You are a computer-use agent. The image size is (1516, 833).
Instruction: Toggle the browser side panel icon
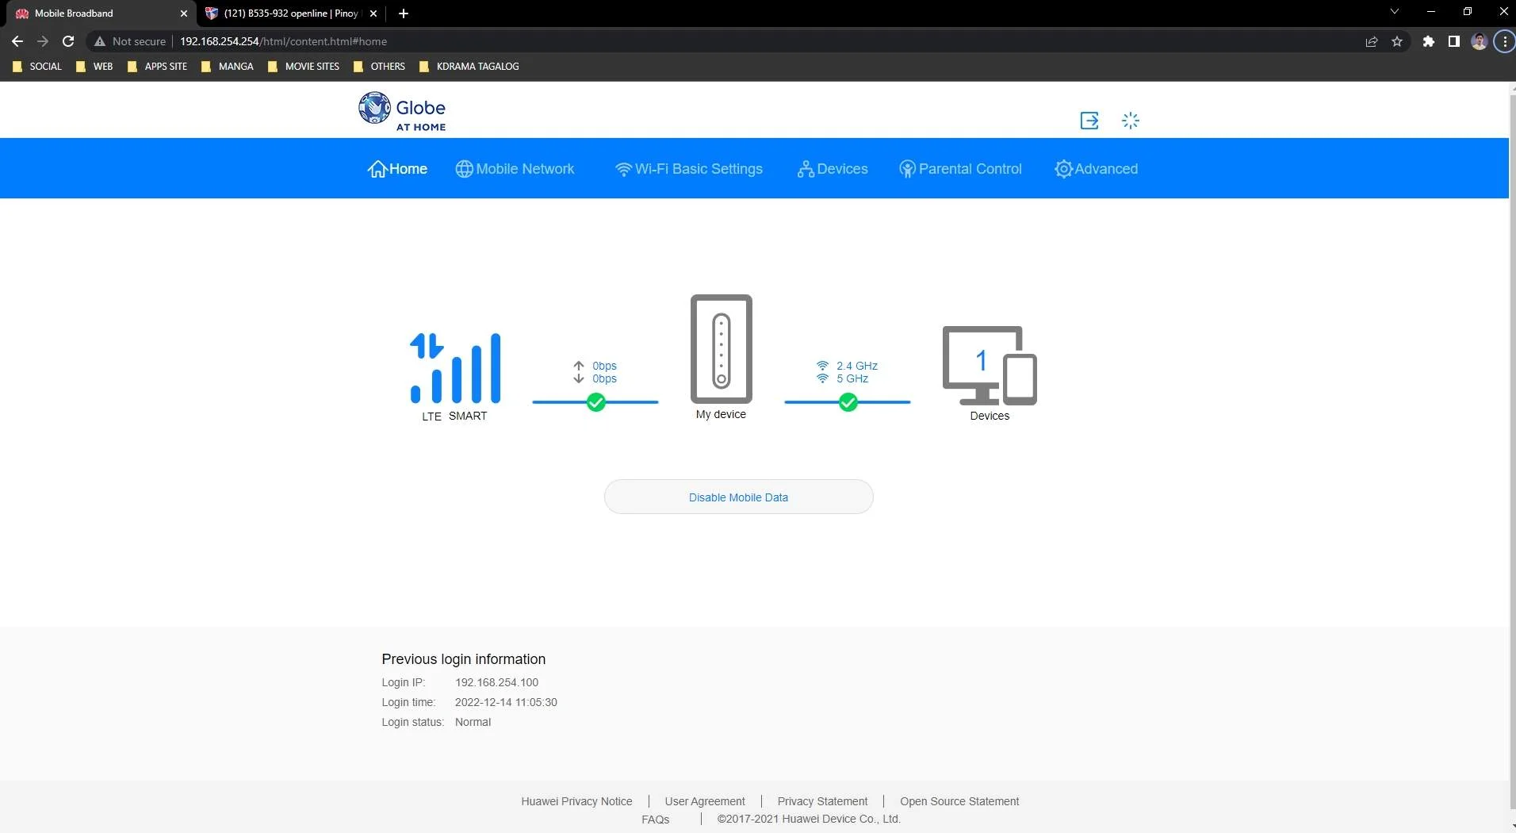(1454, 41)
